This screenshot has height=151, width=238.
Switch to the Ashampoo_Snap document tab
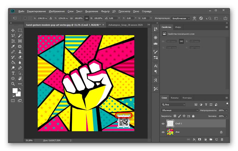point(125,25)
